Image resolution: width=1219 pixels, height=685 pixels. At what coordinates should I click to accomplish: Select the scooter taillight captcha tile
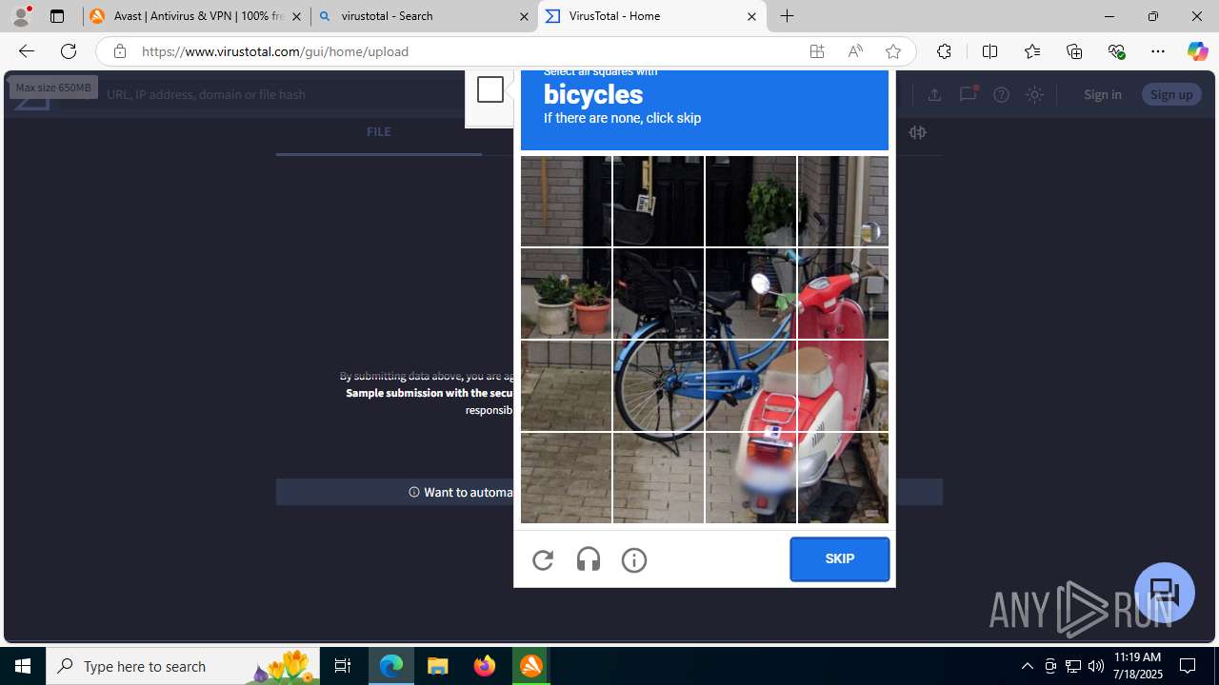[750, 479]
